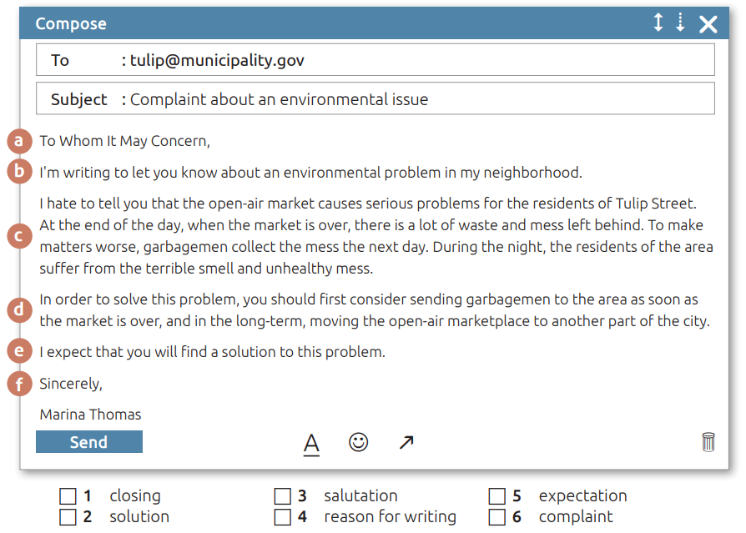Open the emoji smiley picker

[358, 442]
